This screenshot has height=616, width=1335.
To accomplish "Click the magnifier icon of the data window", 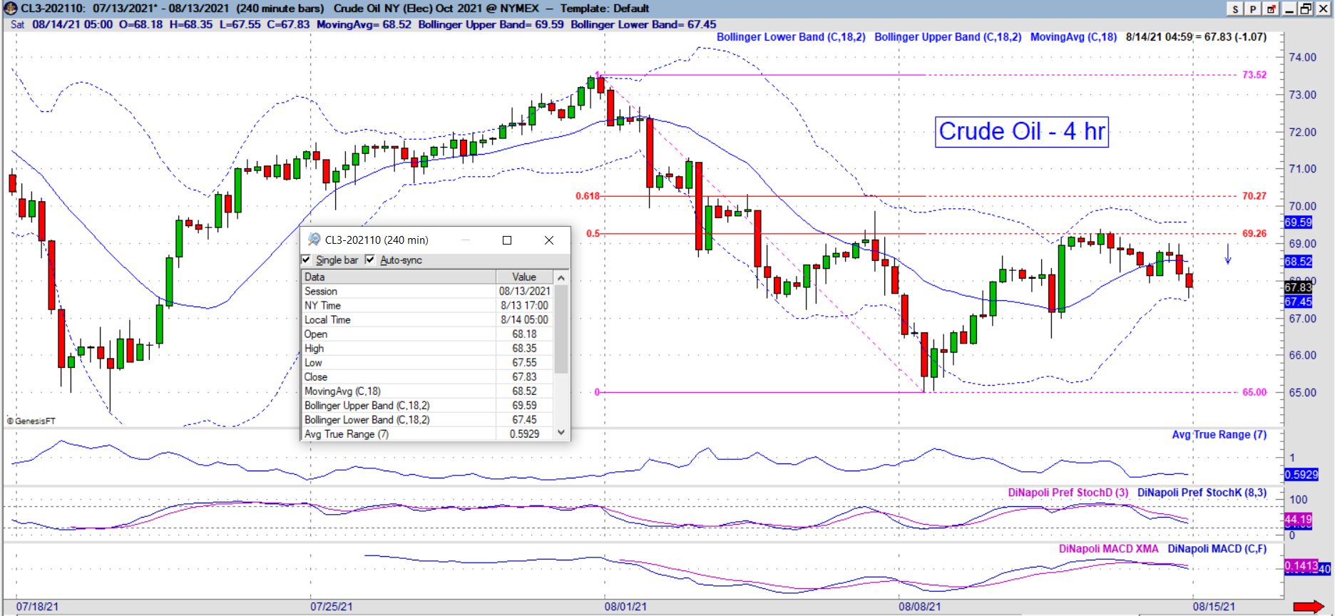I will [x=314, y=240].
